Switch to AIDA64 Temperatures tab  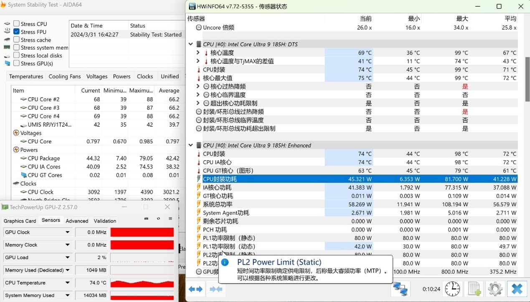click(26, 76)
